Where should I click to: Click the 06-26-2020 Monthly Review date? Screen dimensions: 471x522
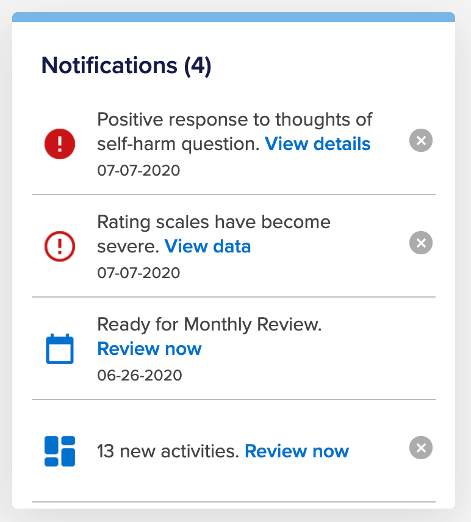[x=140, y=375]
